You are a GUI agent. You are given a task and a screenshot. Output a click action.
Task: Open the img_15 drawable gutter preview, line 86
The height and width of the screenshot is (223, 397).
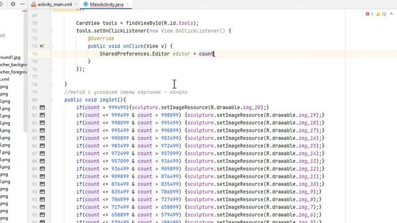(x=42, y=146)
